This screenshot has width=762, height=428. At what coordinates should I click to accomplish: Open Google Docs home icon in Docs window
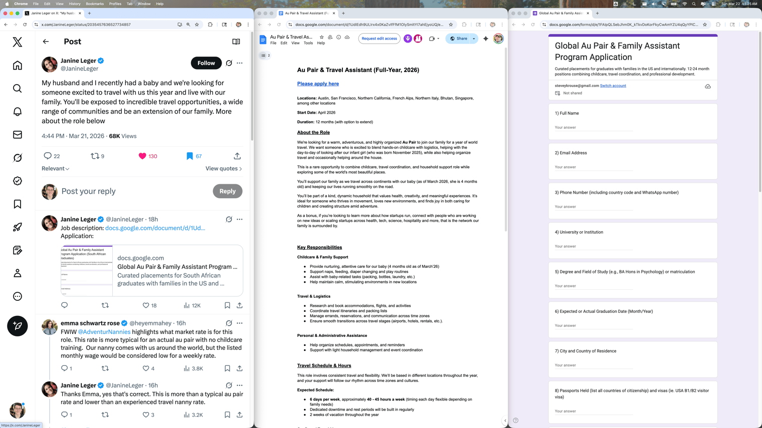click(x=263, y=40)
